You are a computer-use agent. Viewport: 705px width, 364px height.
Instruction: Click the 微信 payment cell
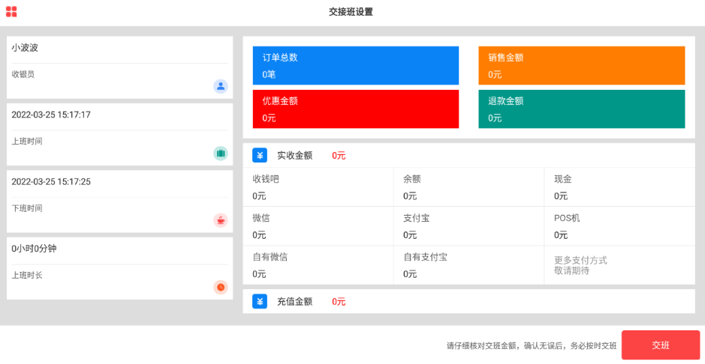(318, 226)
